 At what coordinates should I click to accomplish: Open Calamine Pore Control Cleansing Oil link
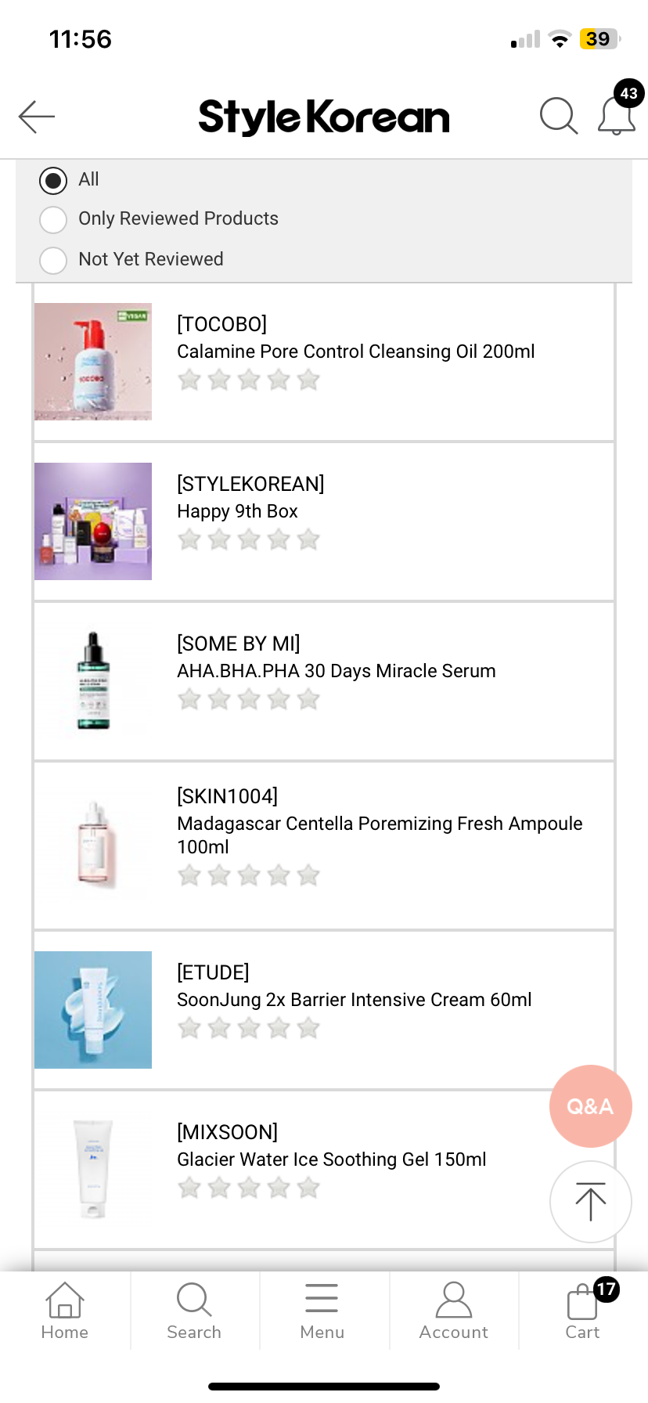pyautogui.click(x=355, y=352)
